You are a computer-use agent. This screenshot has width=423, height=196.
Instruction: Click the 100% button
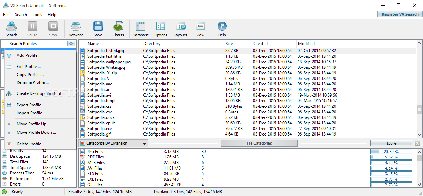pos(391,143)
